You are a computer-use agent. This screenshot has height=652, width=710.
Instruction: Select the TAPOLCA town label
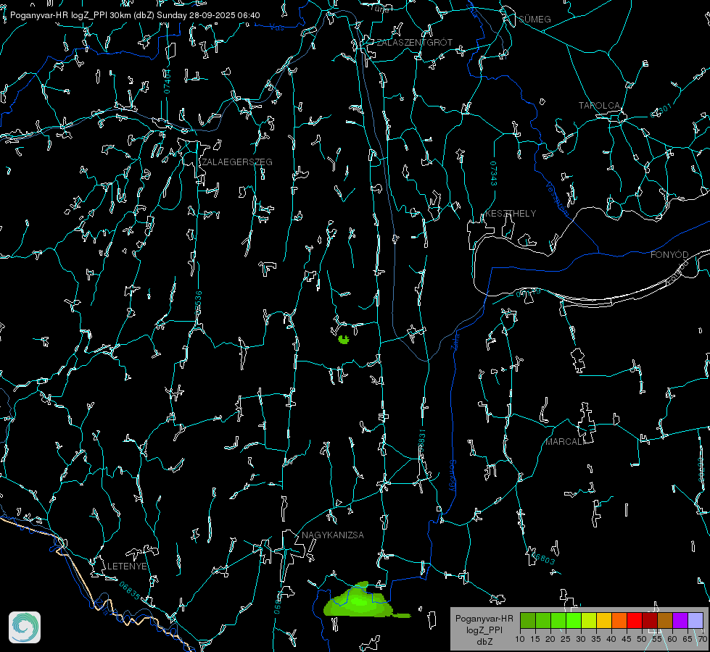click(x=599, y=106)
